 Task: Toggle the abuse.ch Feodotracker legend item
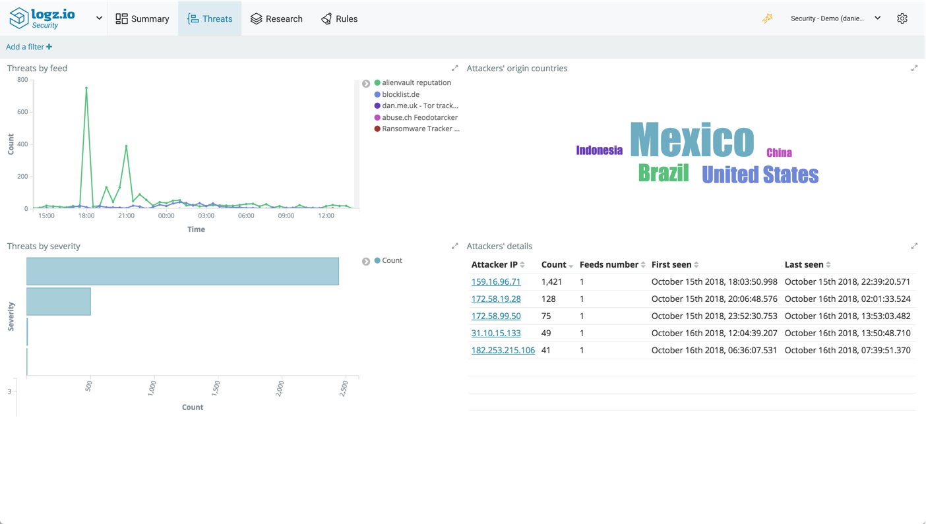pos(416,117)
